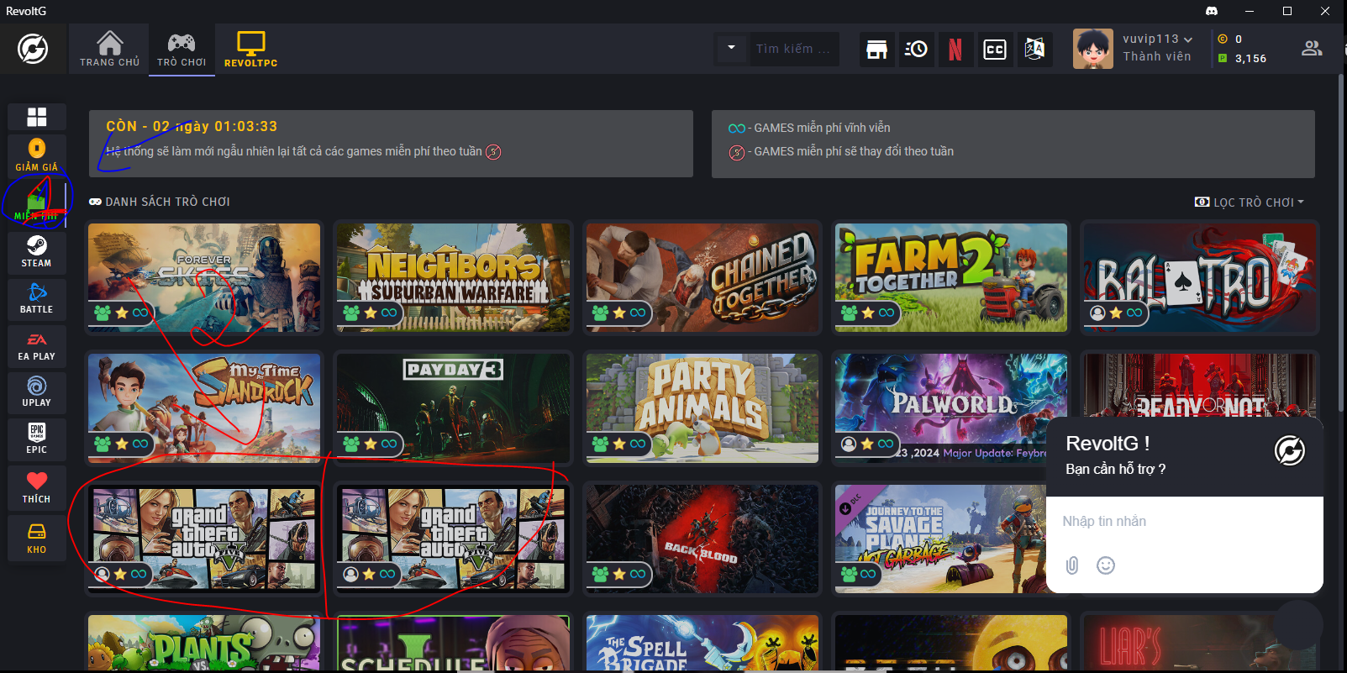Expand the Lọc Trò Chơi filter dropdown
The width and height of the screenshot is (1347, 673).
pyautogui.click(x=1249, y=202)
